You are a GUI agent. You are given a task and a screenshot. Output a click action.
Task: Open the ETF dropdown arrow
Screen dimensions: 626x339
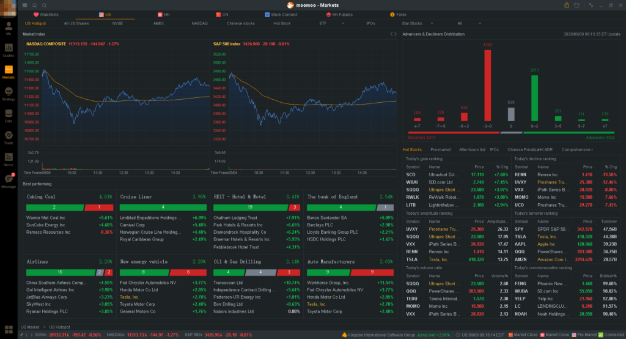coord(342,23)
